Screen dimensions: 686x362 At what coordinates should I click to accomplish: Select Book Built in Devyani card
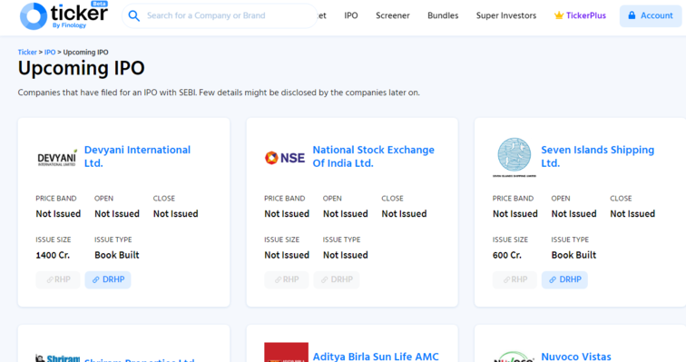coord(117,255)
